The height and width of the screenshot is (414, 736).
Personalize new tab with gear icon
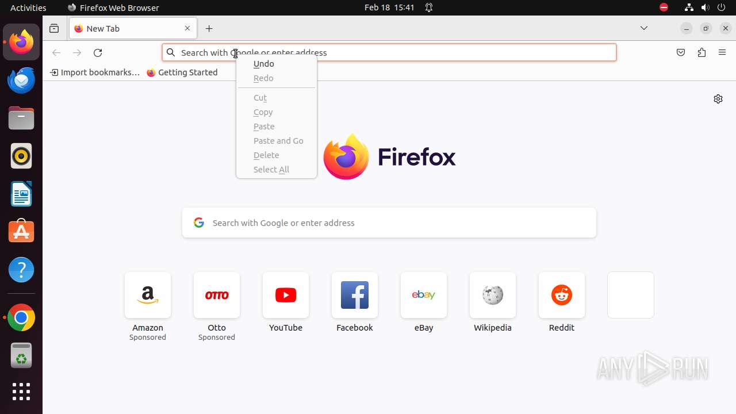[x=718, y=99]
